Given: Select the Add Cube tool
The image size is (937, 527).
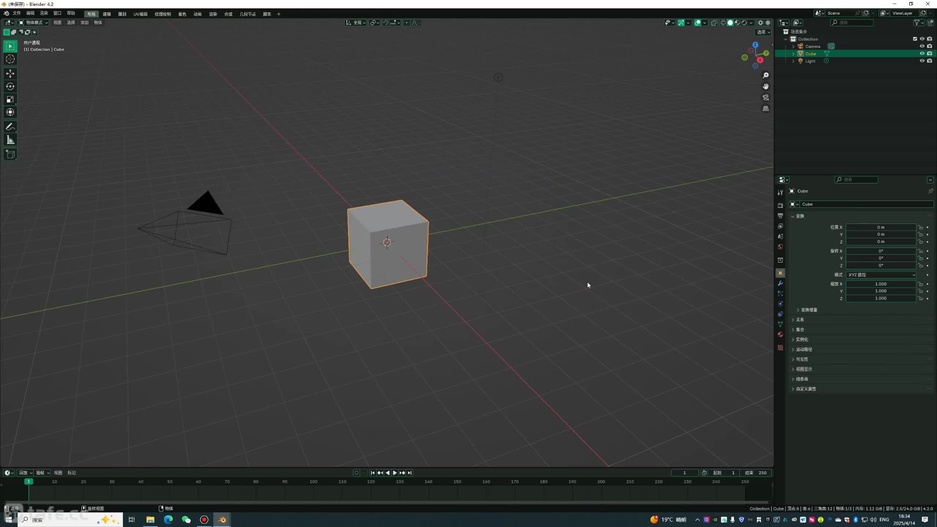Looking at the screenshot, I should (x=10, y=154).
